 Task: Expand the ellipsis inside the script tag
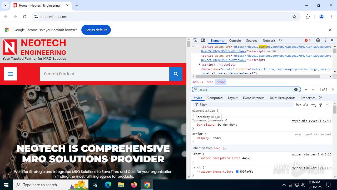click(218, 65)
